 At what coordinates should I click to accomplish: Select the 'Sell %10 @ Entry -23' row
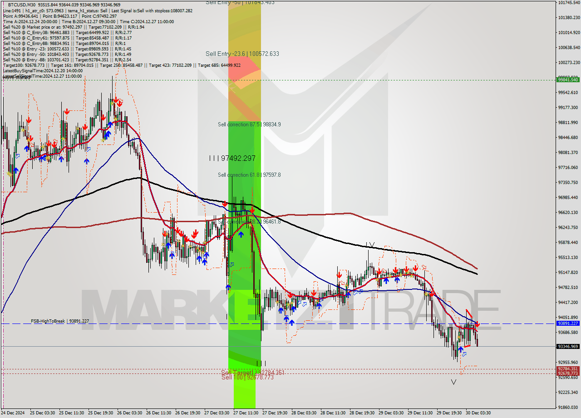[67, 49]
